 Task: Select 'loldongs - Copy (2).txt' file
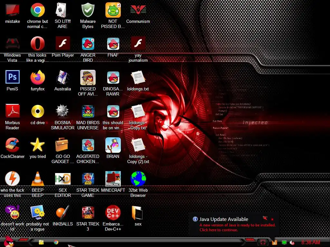(x=138, y=145)
